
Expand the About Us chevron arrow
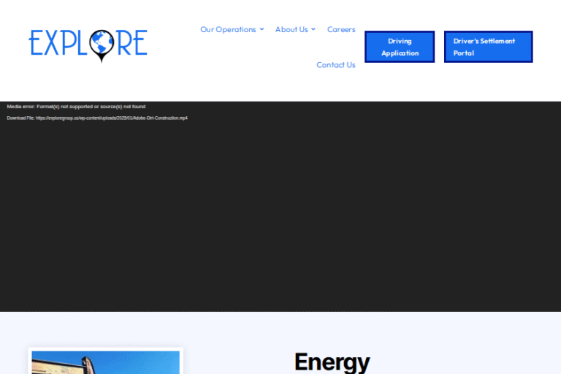click(x=313, y=29)
